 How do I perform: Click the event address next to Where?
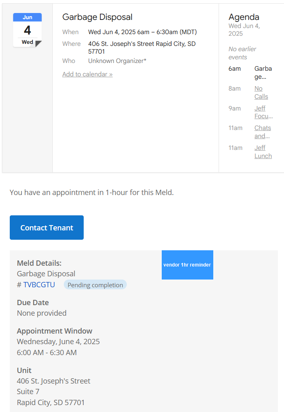142,48
